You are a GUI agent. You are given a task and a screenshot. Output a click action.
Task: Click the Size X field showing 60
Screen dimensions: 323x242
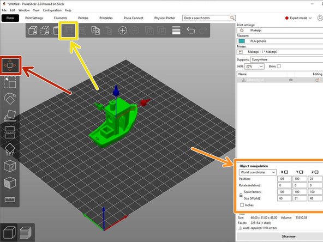coord(284,198)
